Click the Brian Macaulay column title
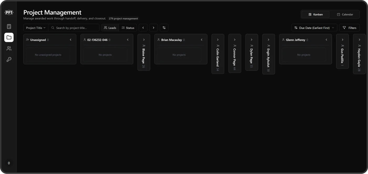This screenshot has height=174, width=368. click(x=172, y=40)
